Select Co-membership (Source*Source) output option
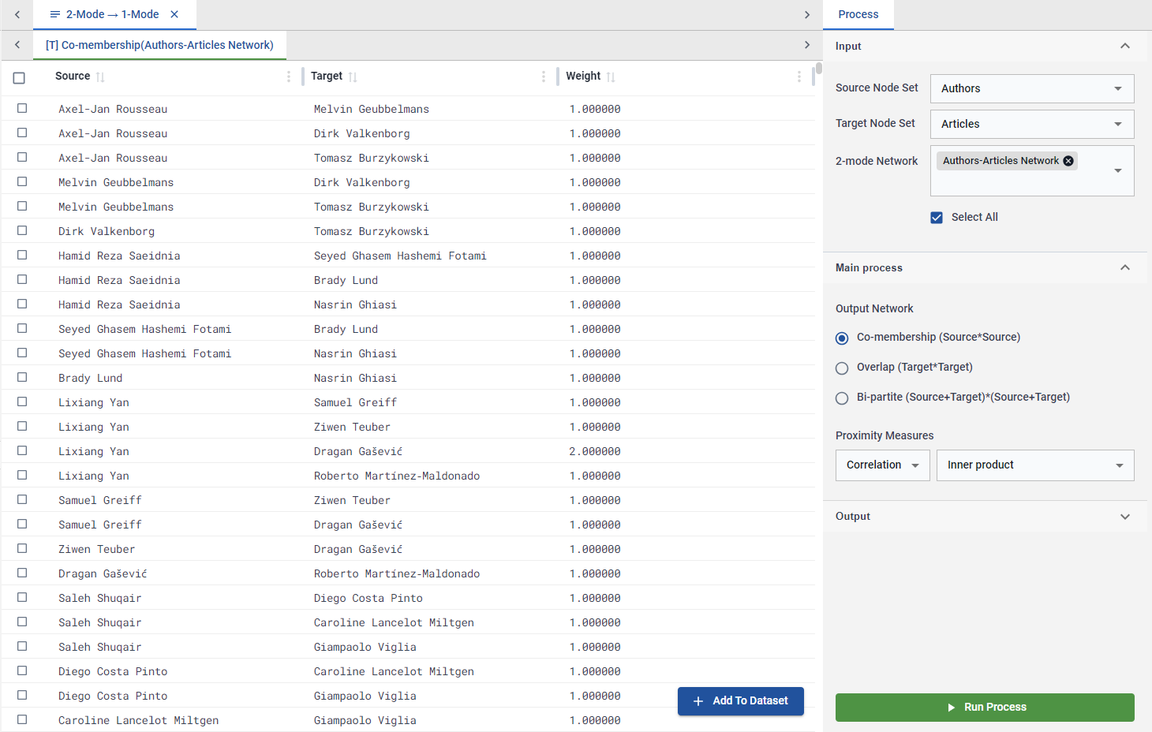The width and height of the screenshot is (1152, 732). coord(842,338)
